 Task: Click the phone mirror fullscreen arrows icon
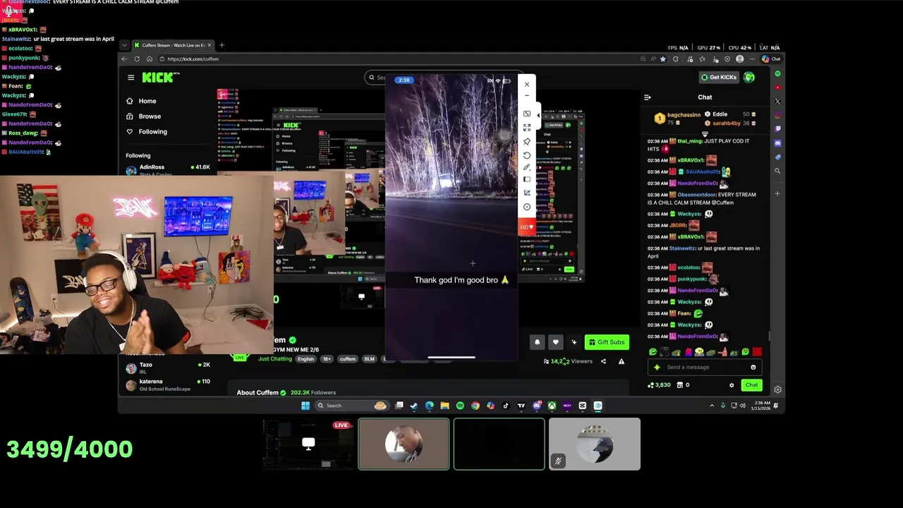click(x=526, y=128)
